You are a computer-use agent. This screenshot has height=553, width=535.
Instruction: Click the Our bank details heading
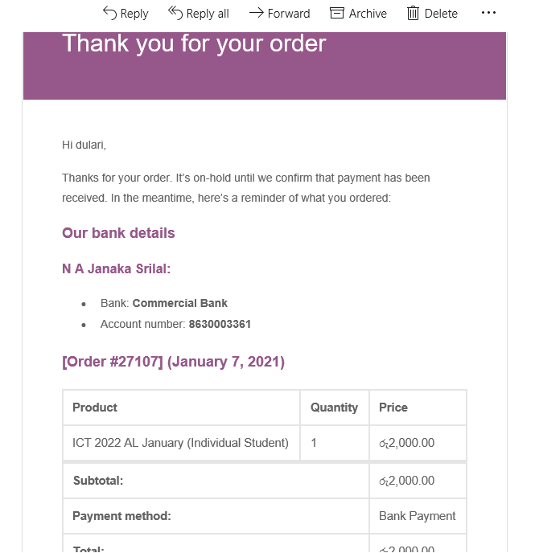pos(118,233)
